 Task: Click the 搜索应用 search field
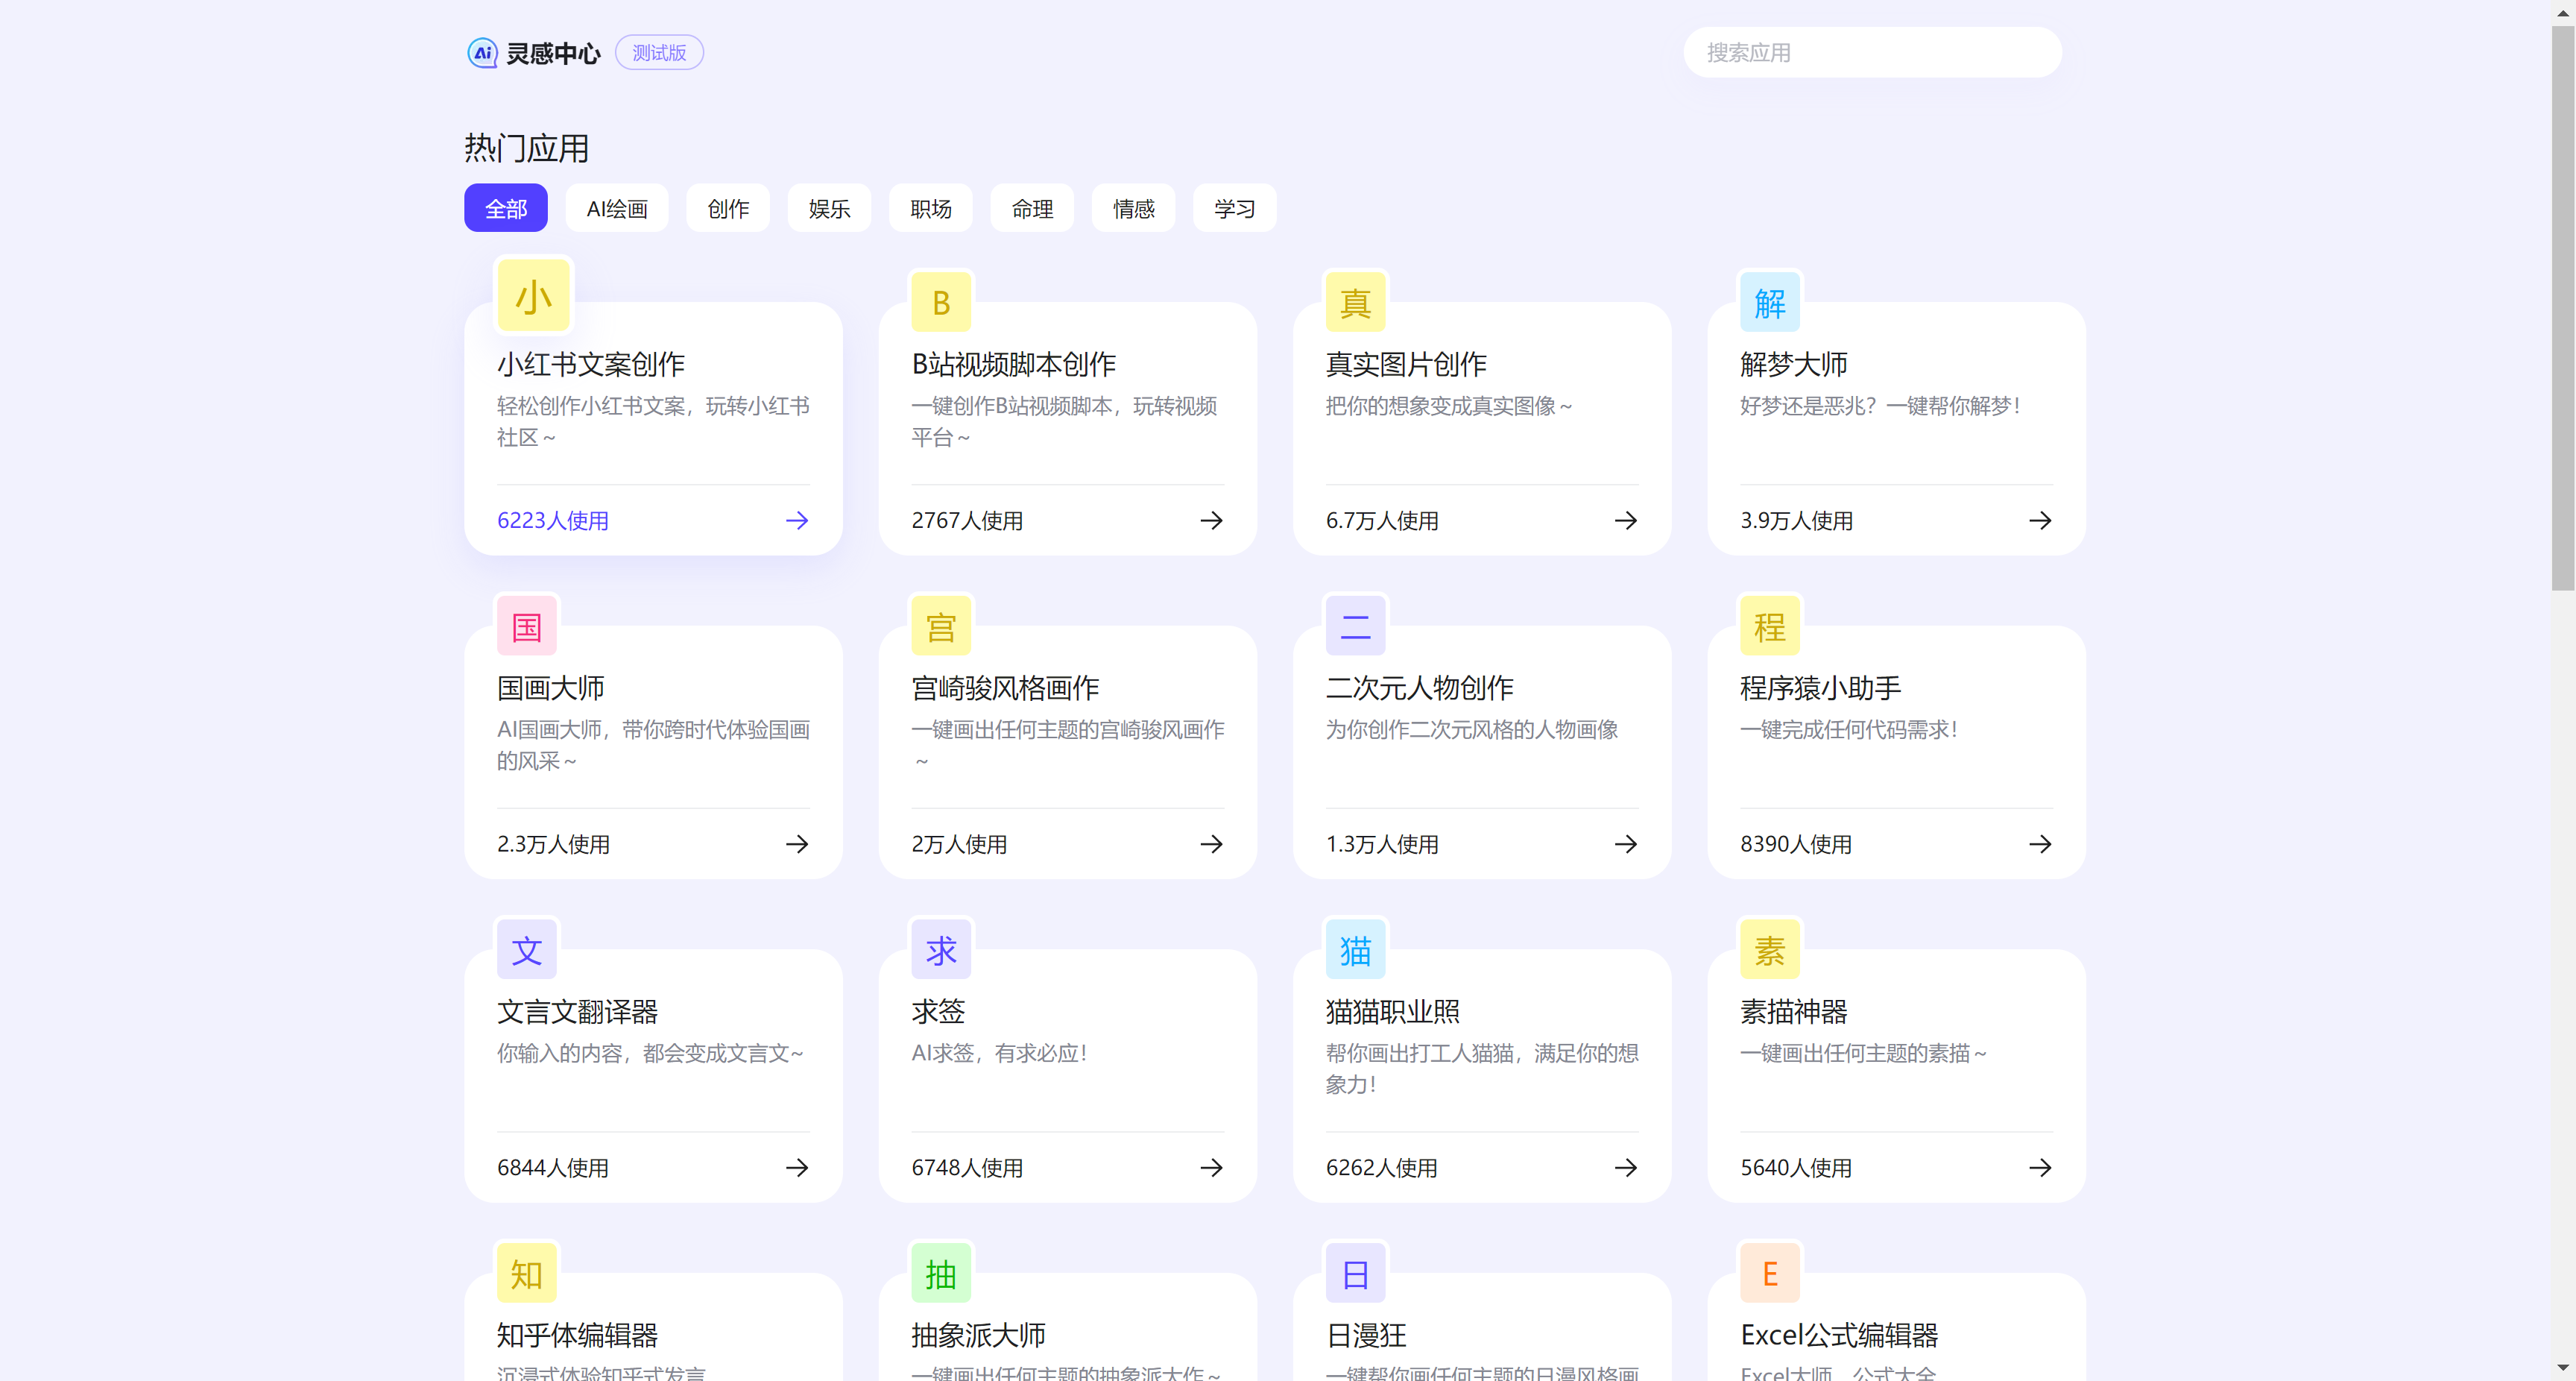pyautogui.click(x=1872, y=53)
